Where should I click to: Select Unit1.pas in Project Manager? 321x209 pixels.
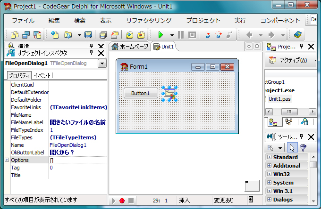[279, 99]
